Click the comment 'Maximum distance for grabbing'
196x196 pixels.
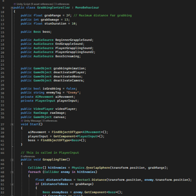pyautogui.click(x=105, y=16)
